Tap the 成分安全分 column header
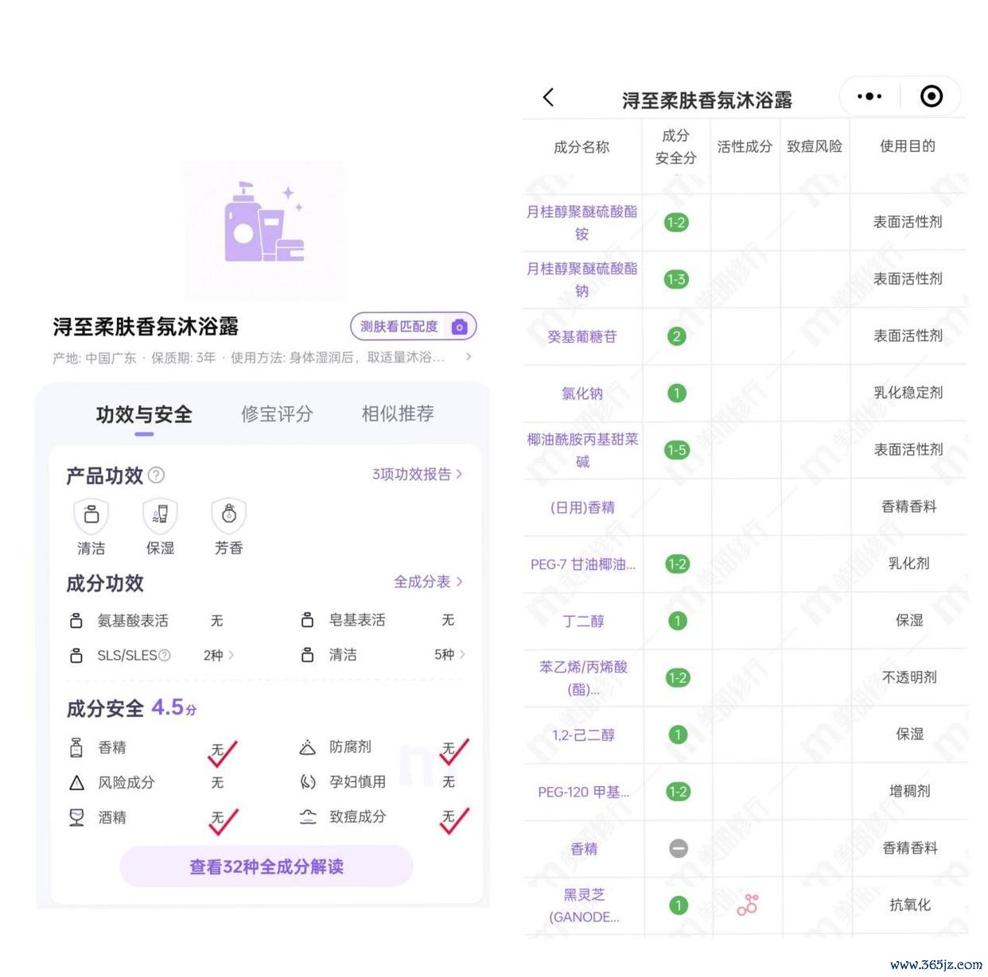Screen dimensions: 988x977 pyautogui.click(x=675, y=147)
